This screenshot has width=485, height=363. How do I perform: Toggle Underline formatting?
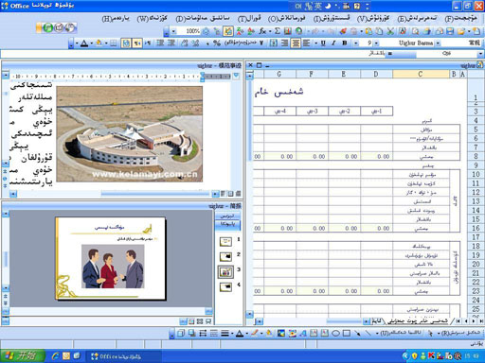click(x=323, y=43)
